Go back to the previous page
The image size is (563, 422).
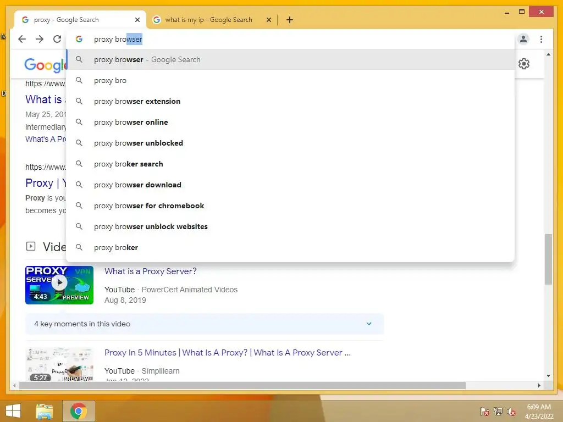coord(22,39)
